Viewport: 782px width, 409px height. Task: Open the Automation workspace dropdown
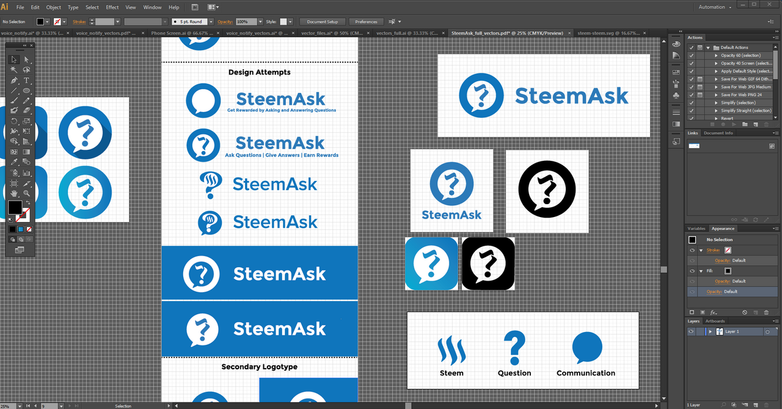tap(715, 7)
